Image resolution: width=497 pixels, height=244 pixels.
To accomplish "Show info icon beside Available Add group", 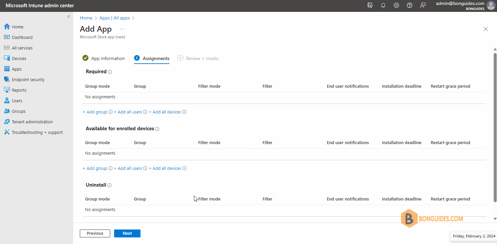I will [x=110, y=168].
